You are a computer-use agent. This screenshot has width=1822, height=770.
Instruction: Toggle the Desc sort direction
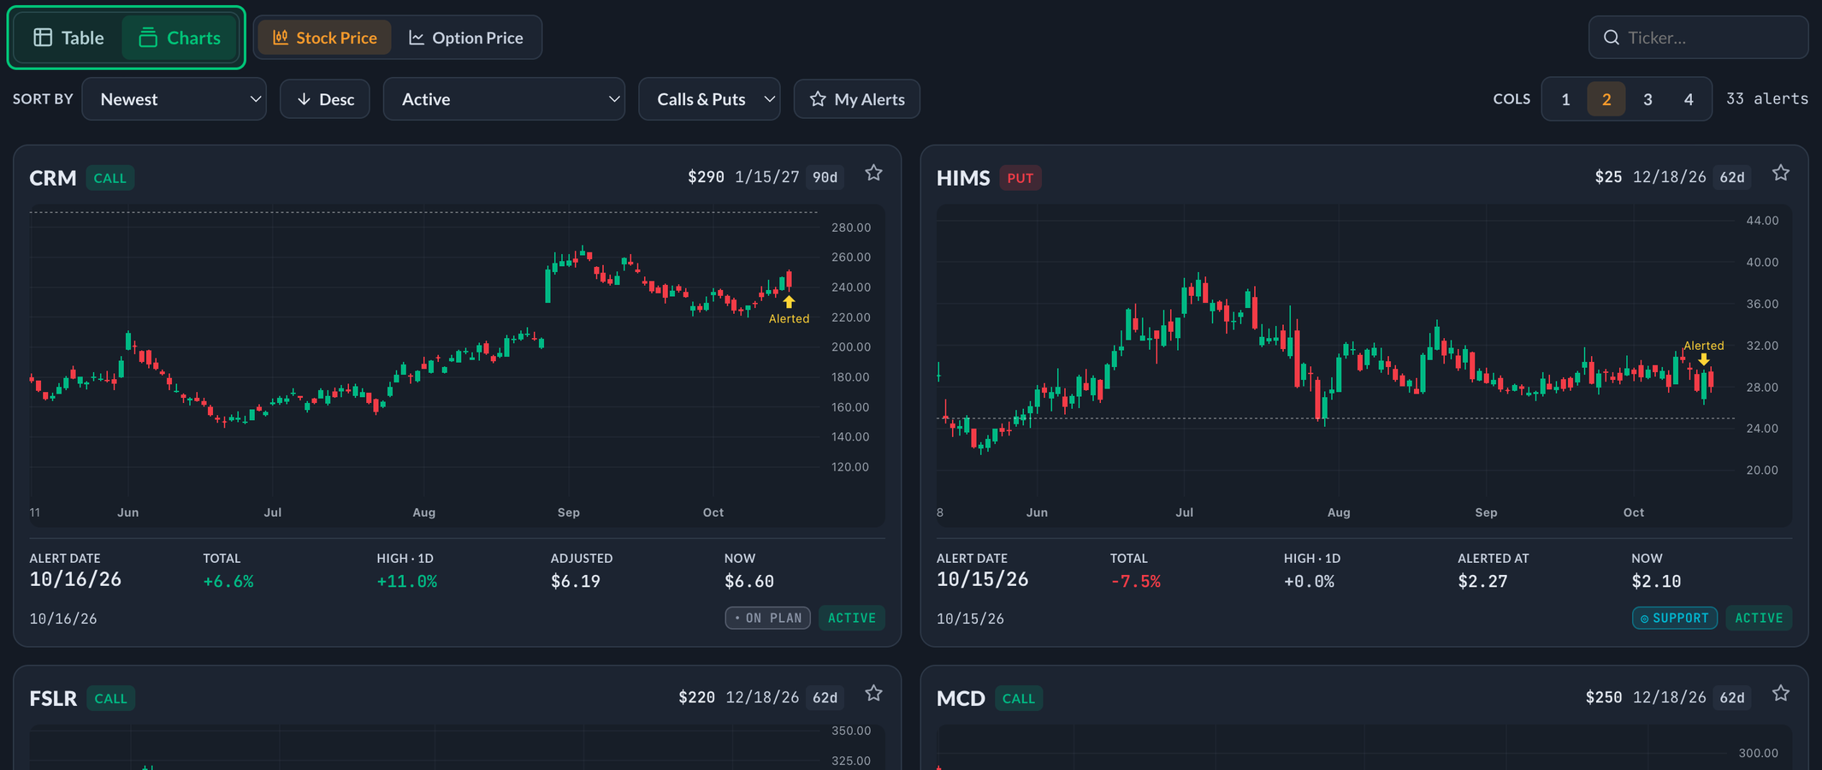[325, 99]
